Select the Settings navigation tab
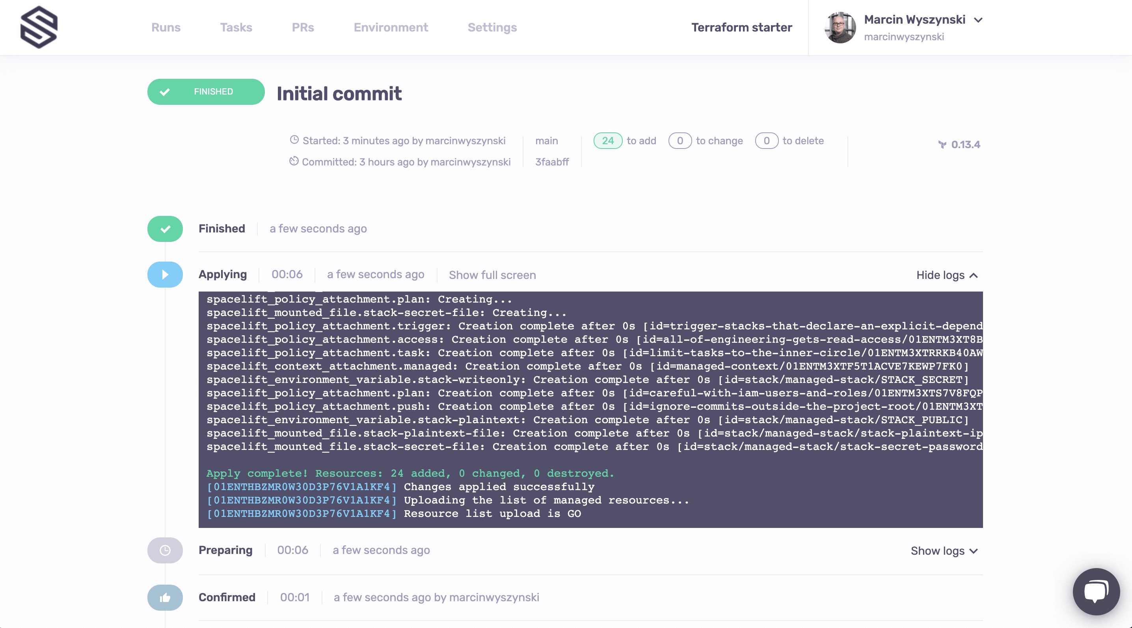This screenshot has height=628, width=1132. 492,27
